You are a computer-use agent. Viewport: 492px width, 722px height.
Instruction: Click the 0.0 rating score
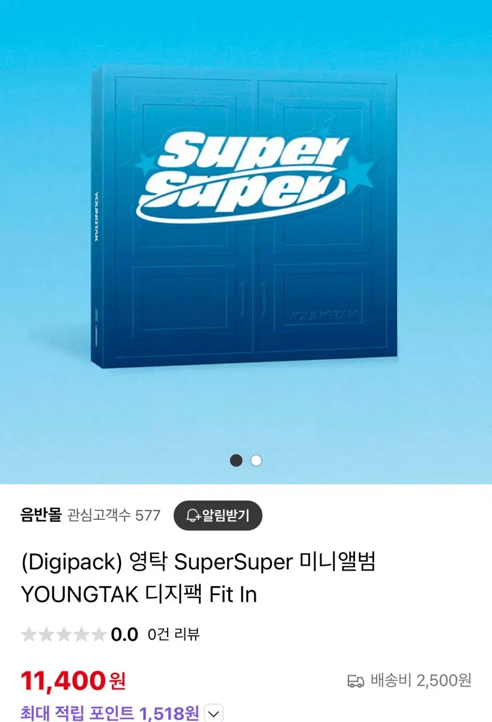(x=124, y=634)
